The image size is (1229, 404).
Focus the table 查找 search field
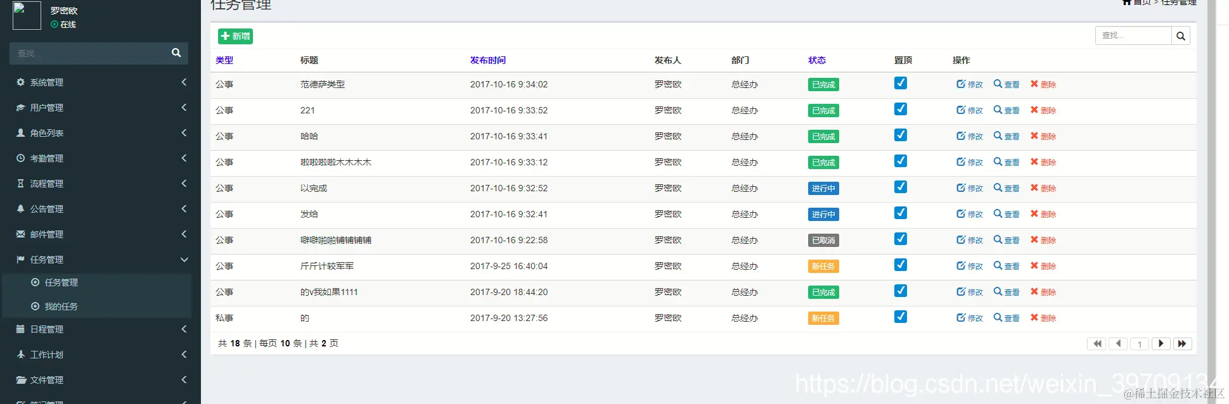pos(1133,35)
